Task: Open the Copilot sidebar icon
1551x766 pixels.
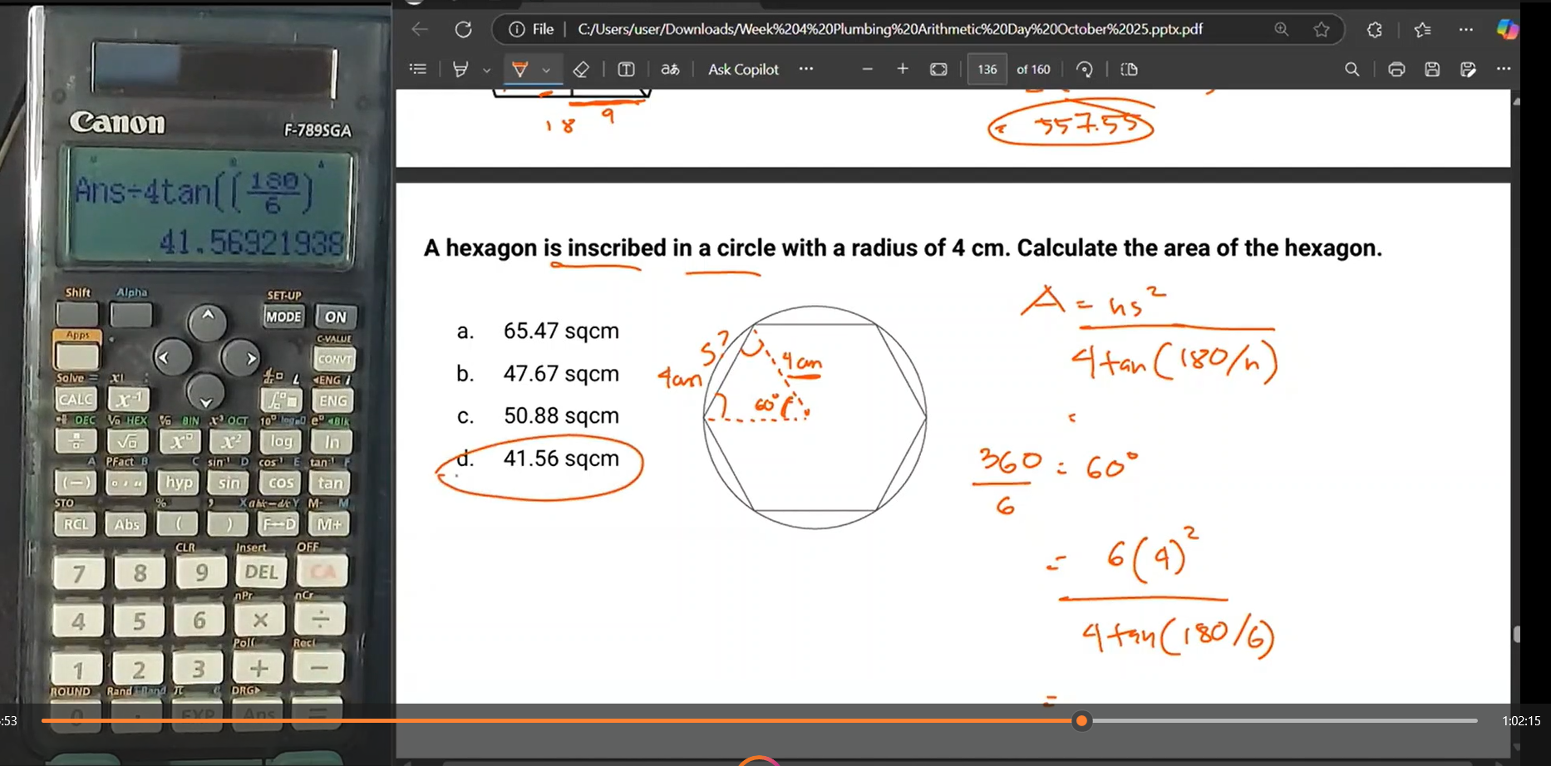Action: (x=1507, y=30)
